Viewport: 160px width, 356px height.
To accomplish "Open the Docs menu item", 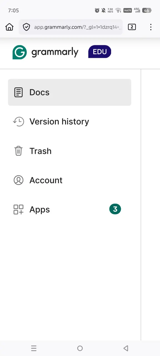I will tap(69, 92).
